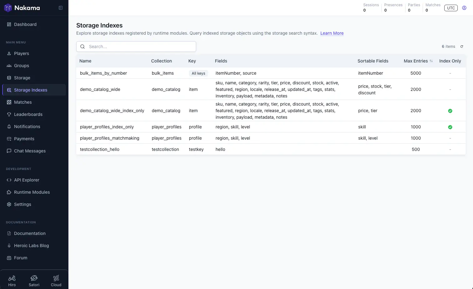473x289 pixels.
Task: Click the 'itemNumber, source' fields cell
Action: 236,73
